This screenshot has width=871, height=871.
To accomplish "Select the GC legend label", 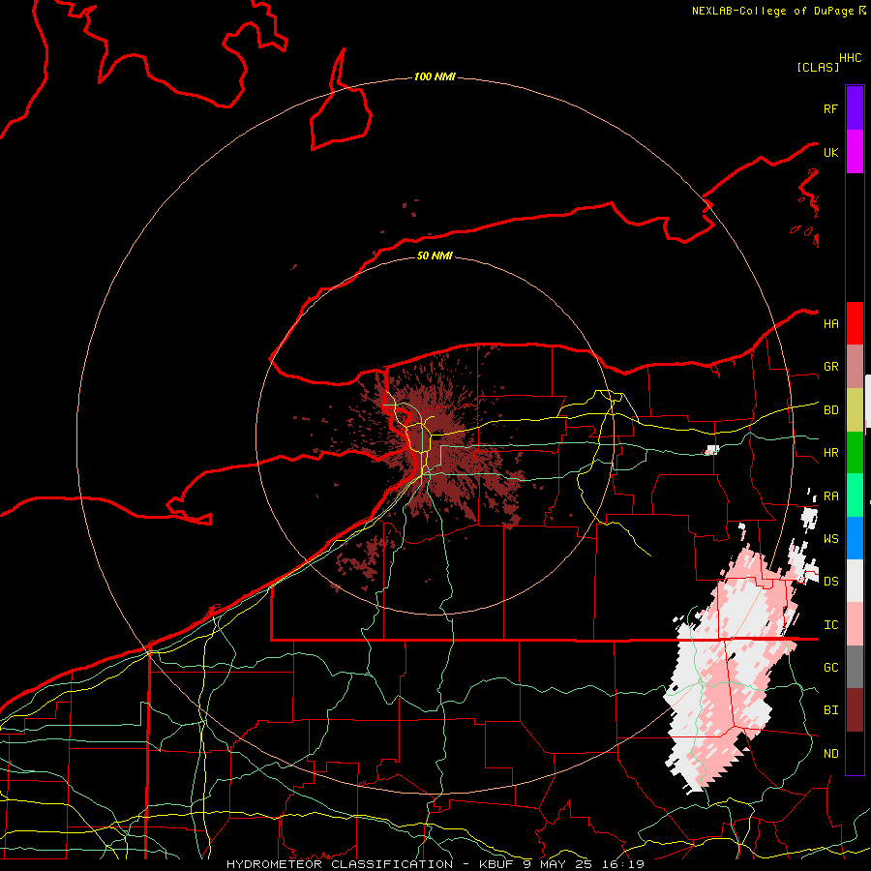I will (x=830, y=668).
